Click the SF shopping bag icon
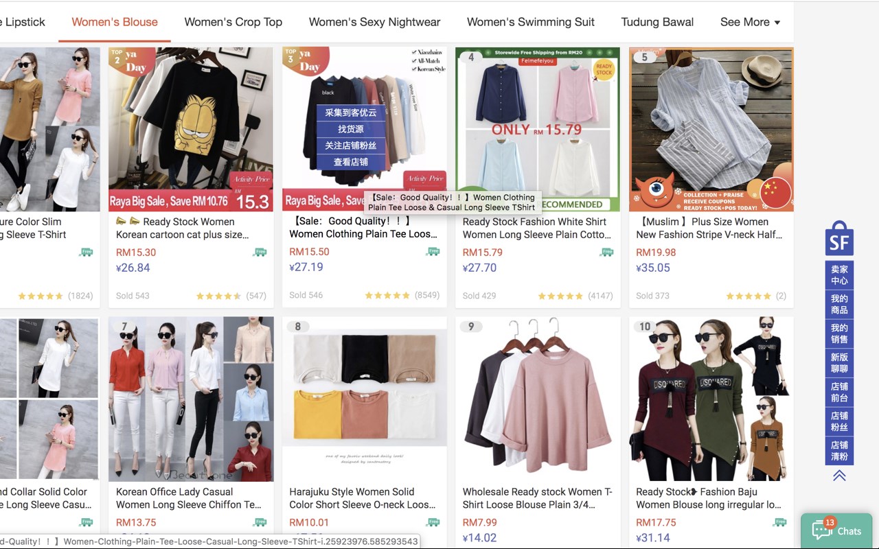The width and height of the screenshot is (879, 549). click(839, 238)
